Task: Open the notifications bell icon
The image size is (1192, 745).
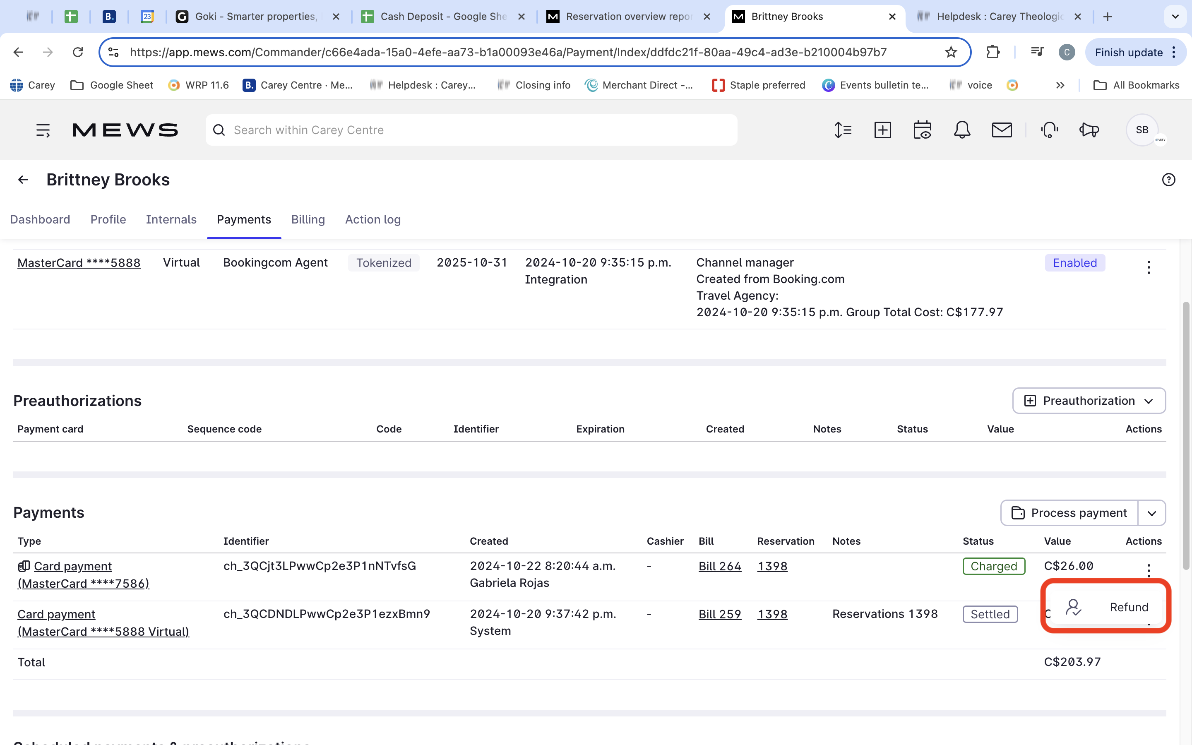Action: click(961, 130)
